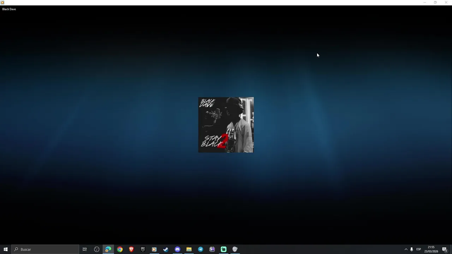Open Task View from taskbar
Screen dimensions: 452x254
click(x=85, y=249)
